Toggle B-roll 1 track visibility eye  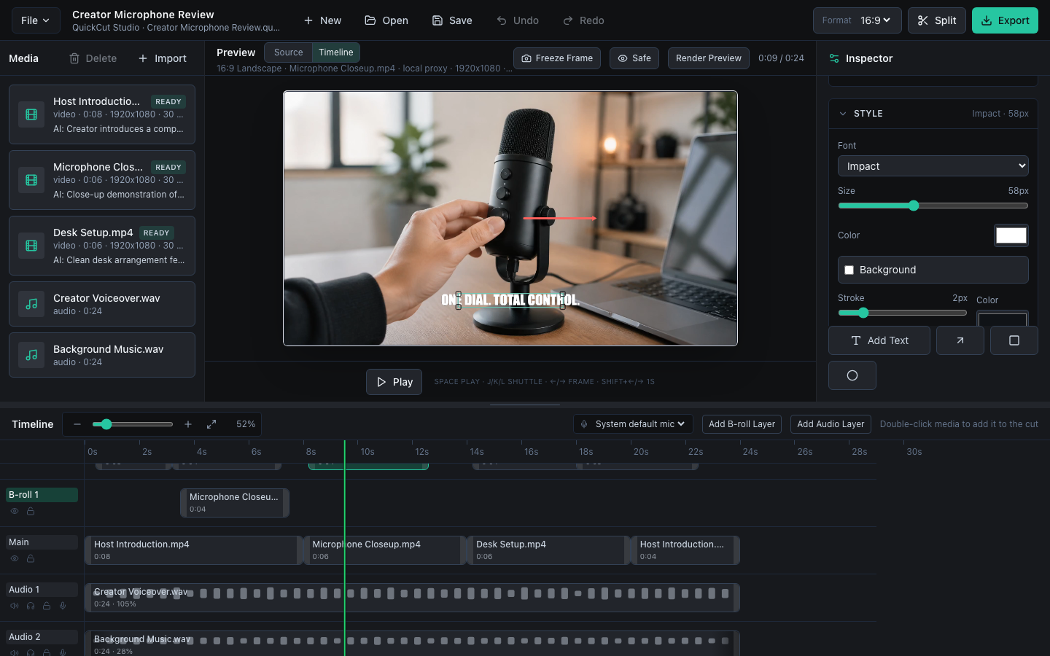15,512
